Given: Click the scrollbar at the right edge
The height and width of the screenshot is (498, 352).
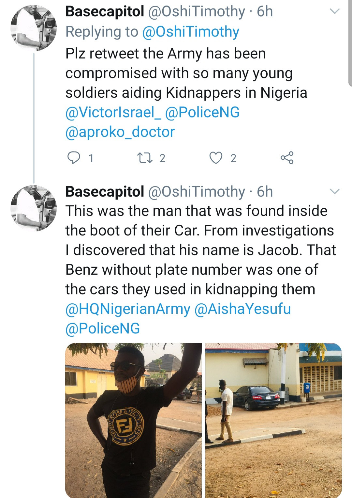Looking at the screenshot, I should pos(350,42).
